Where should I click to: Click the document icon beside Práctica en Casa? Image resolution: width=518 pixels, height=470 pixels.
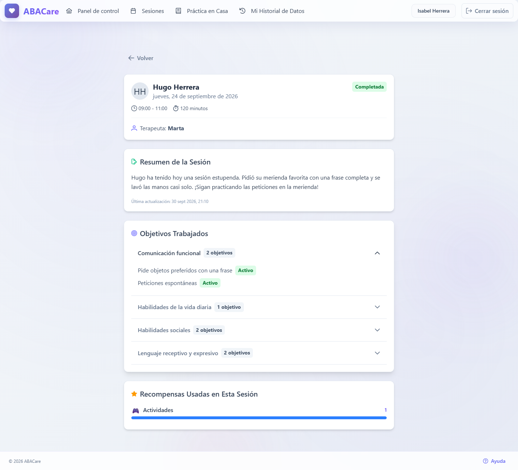[x=178, y=11]
